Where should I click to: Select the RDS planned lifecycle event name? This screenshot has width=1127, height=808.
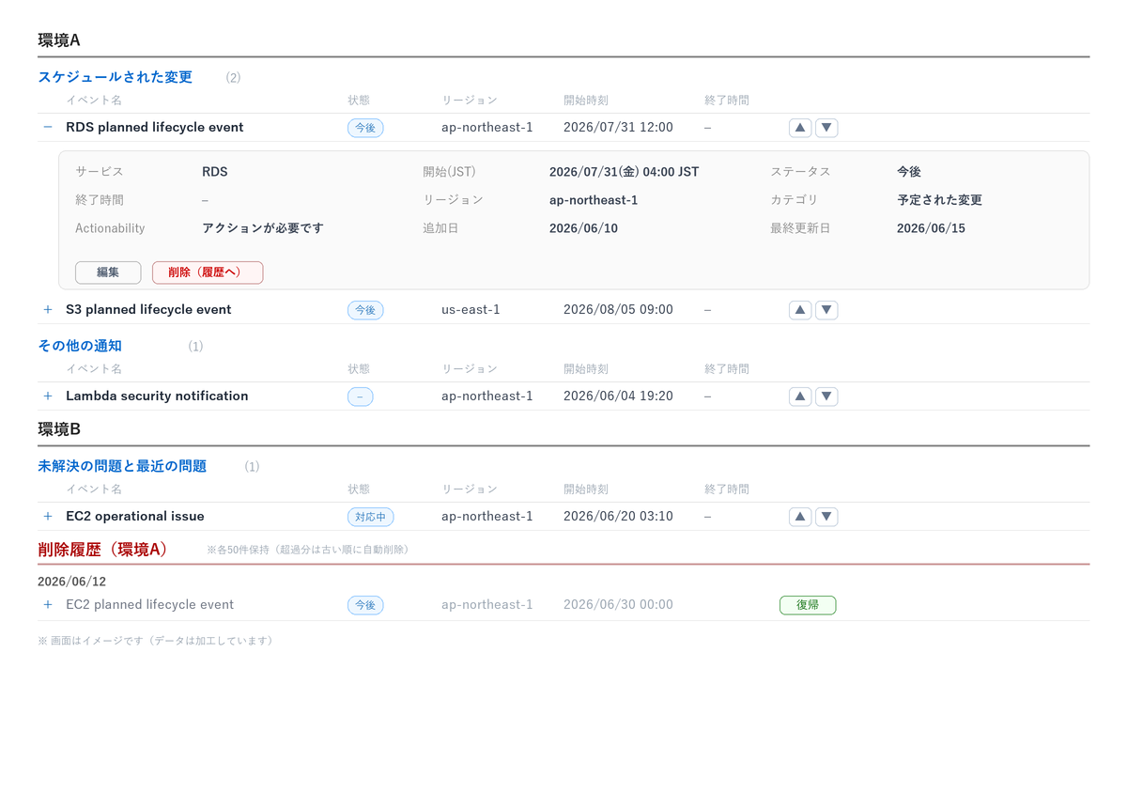point(155,127)
